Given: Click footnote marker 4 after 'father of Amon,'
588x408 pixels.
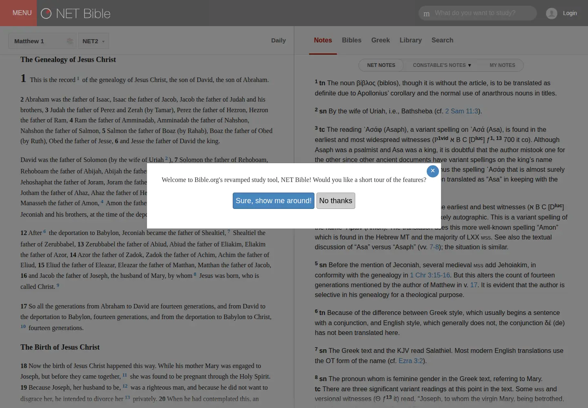Looking at the screenshot, I should click(x=102, y=202).
